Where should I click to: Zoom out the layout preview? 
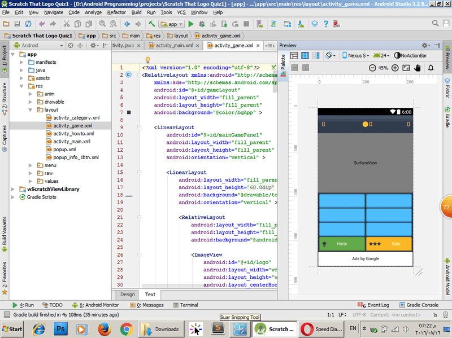point(372,68)
